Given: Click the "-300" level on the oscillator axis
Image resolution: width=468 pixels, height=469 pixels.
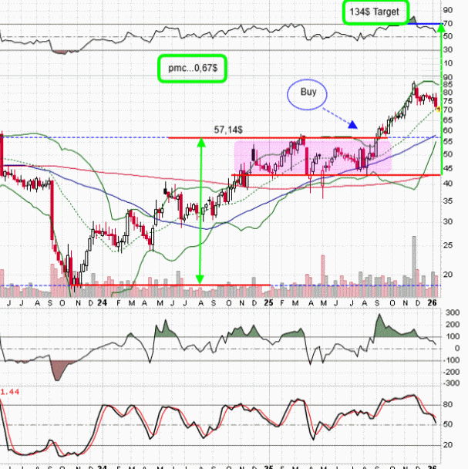Looking at the screenshot, I should 451,383.
